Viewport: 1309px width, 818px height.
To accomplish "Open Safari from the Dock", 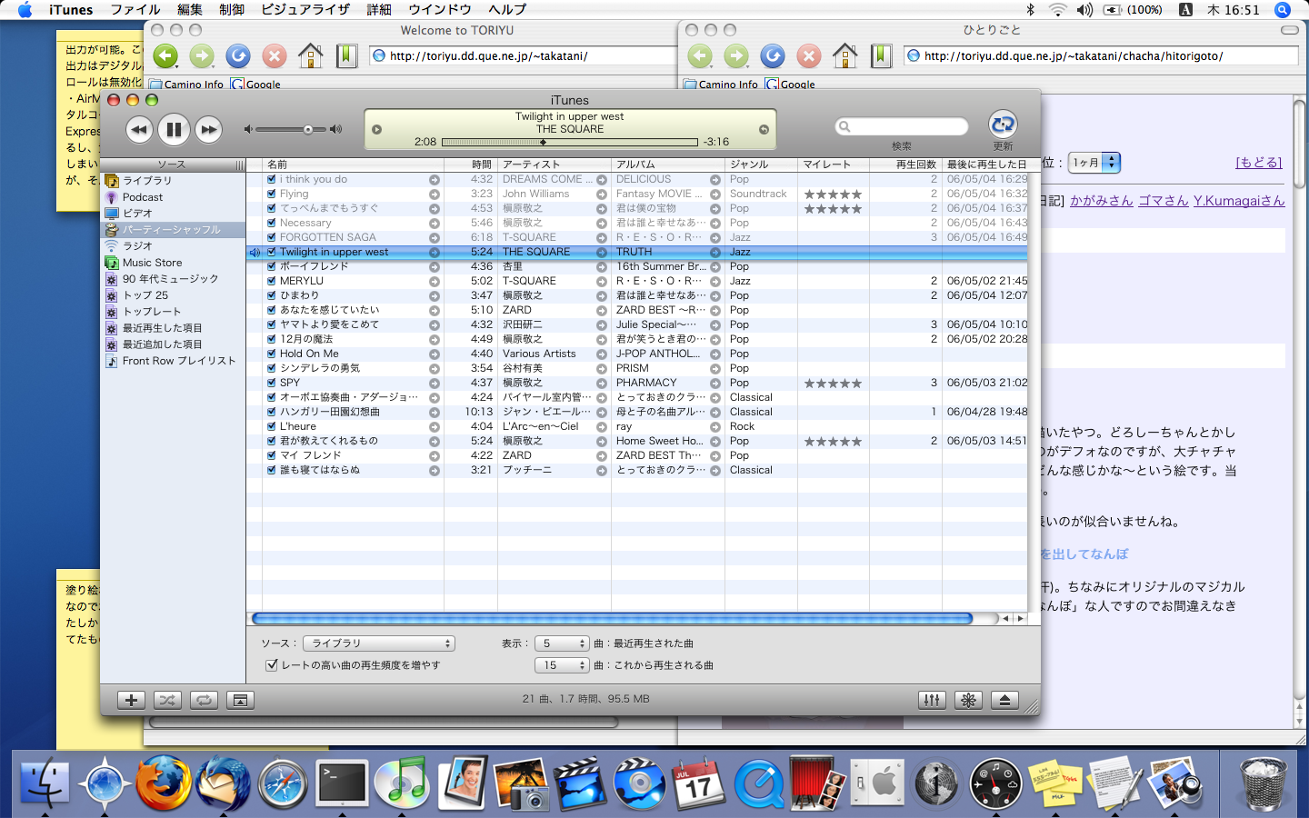I will pos(283,783).
